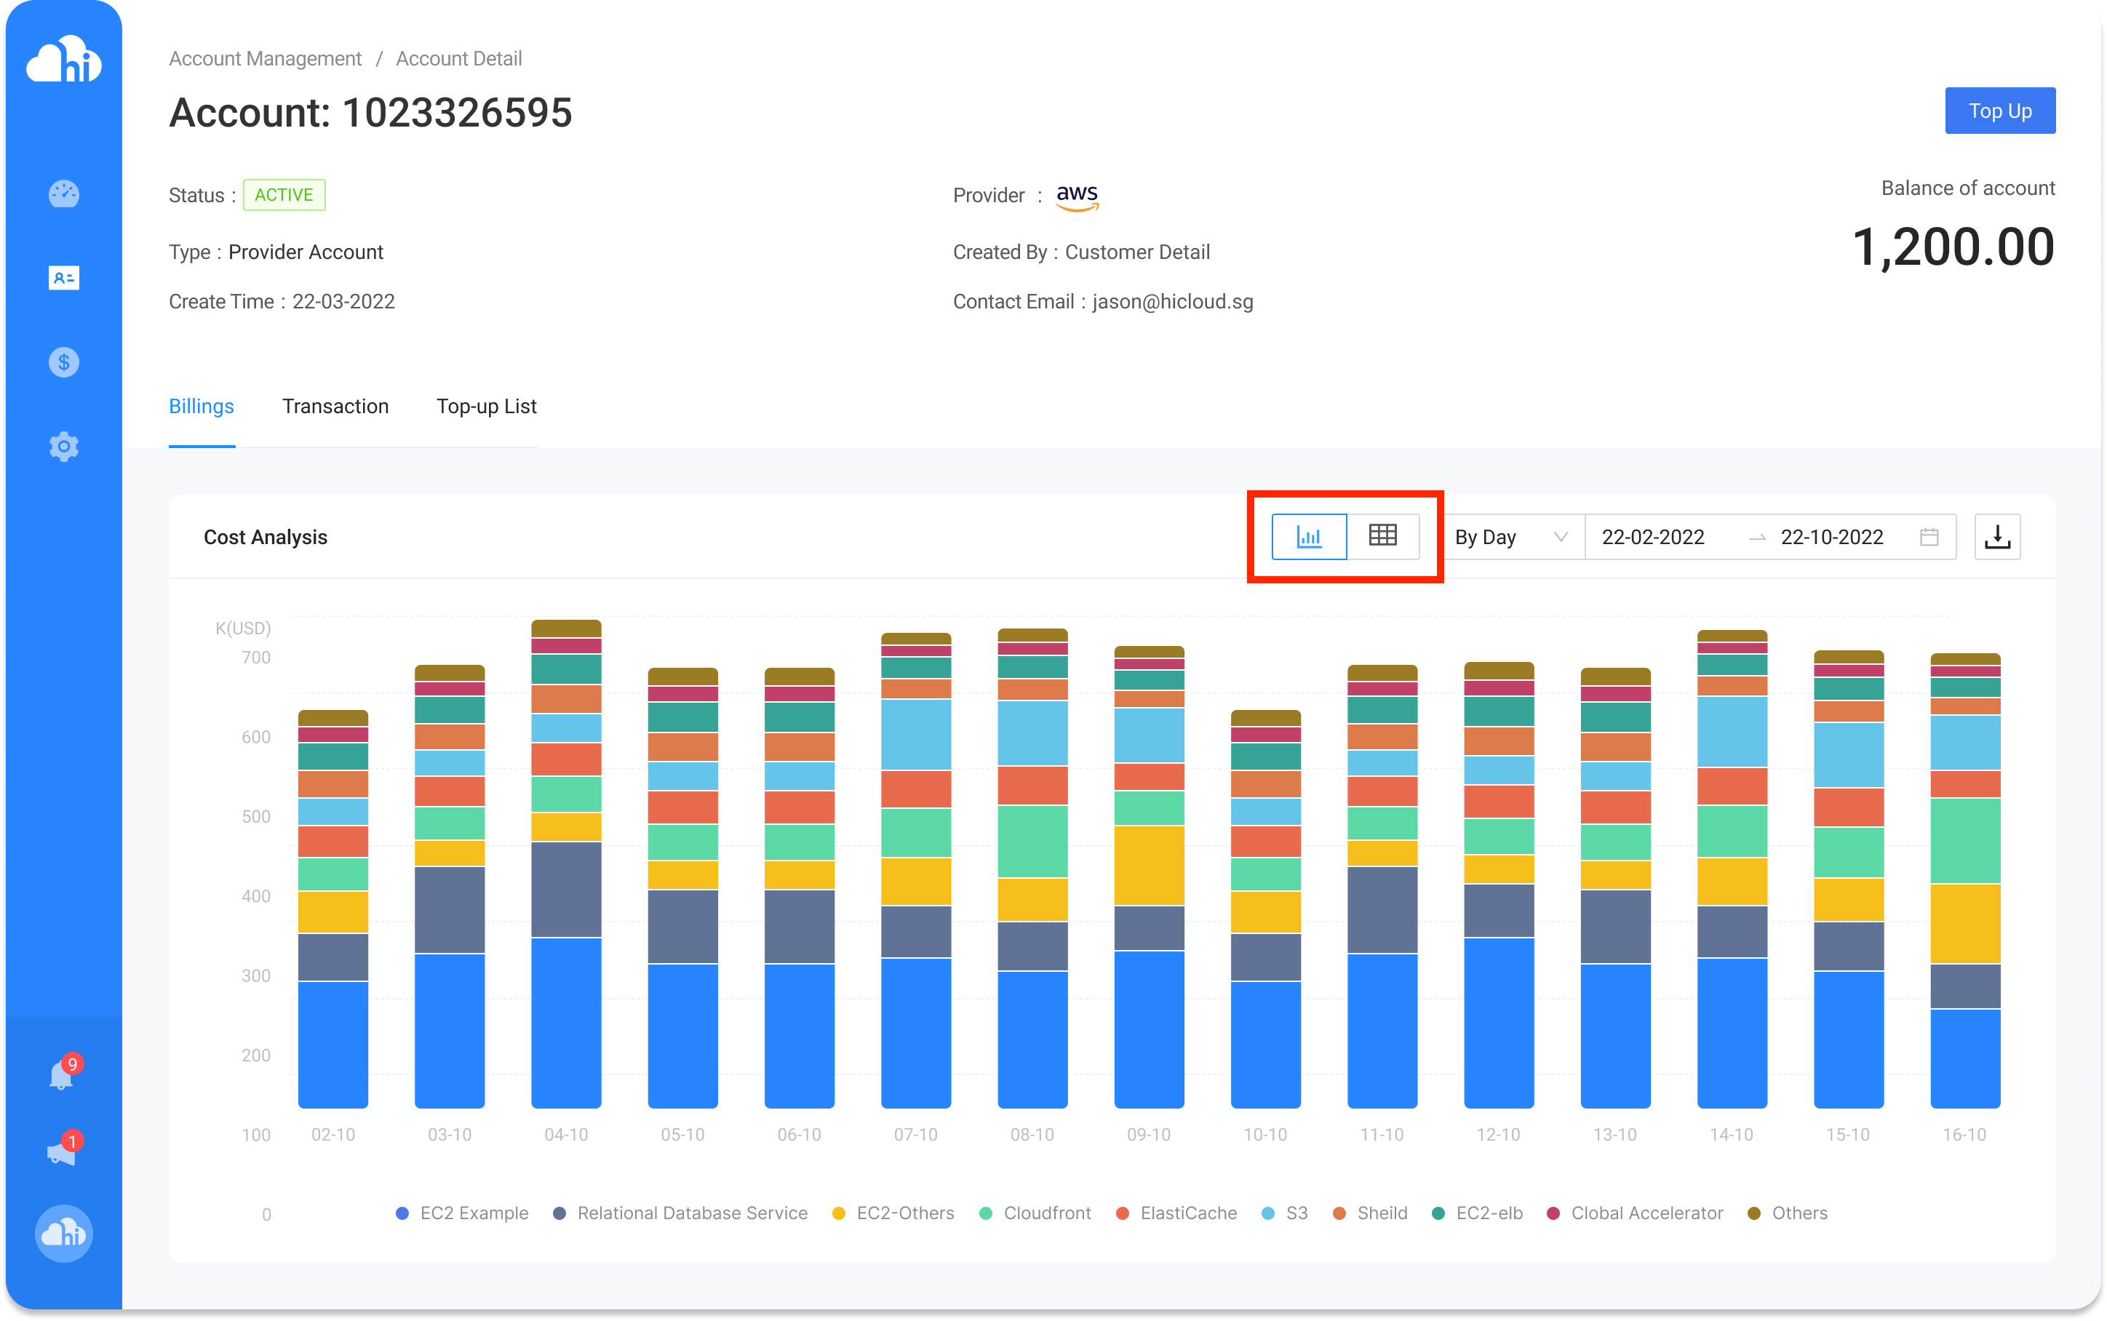Toggle ElastiCache legend item
Screen dimensions: 2107x1321
(1176, 1213)
